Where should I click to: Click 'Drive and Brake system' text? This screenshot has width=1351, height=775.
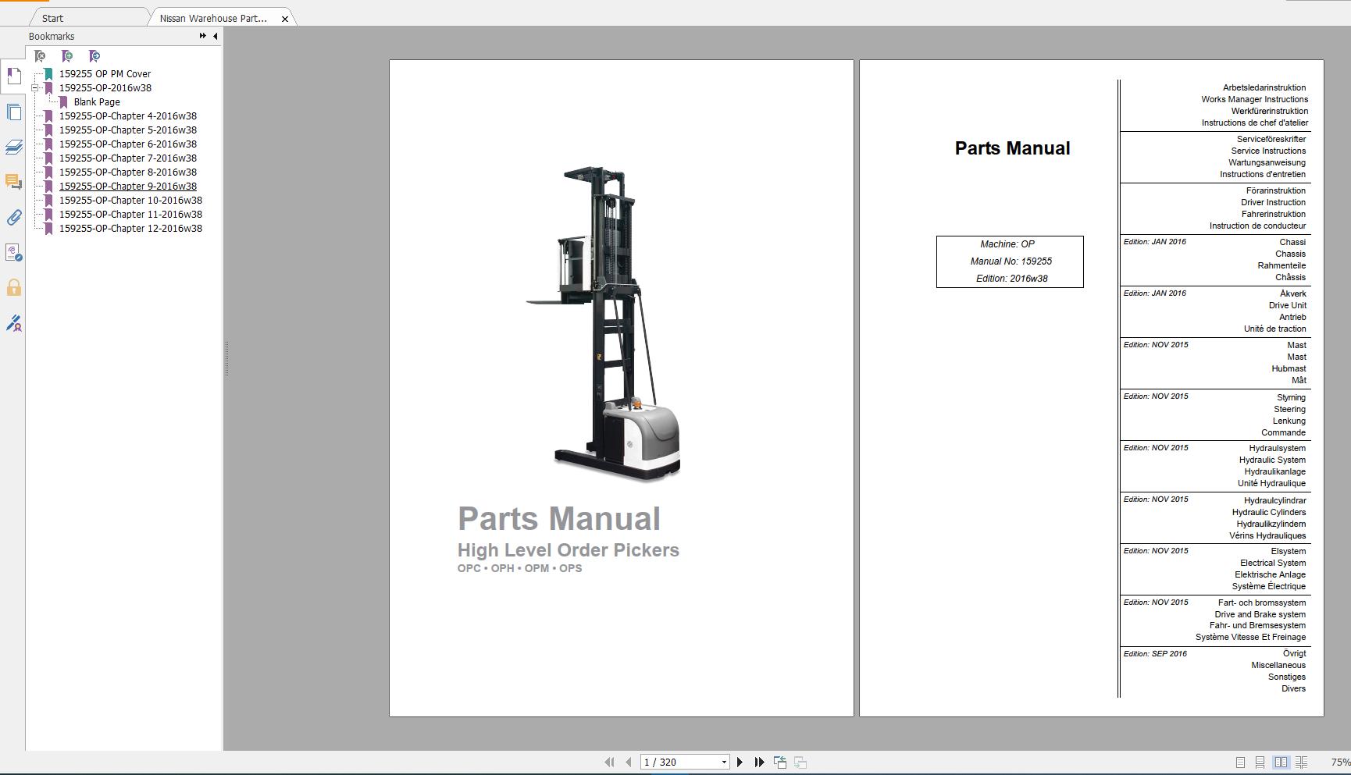pos(1260,614)
